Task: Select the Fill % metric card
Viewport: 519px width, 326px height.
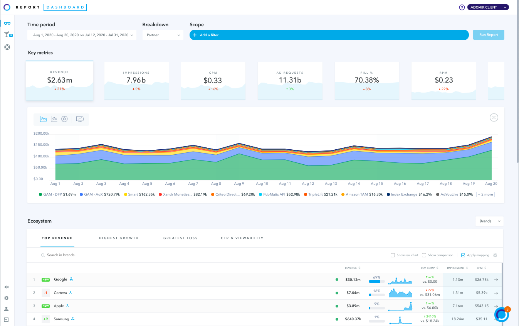Action: tap(367, 81)
